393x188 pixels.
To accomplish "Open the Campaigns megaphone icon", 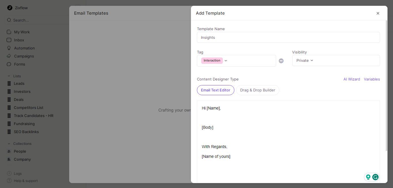I will pos(9,56).
